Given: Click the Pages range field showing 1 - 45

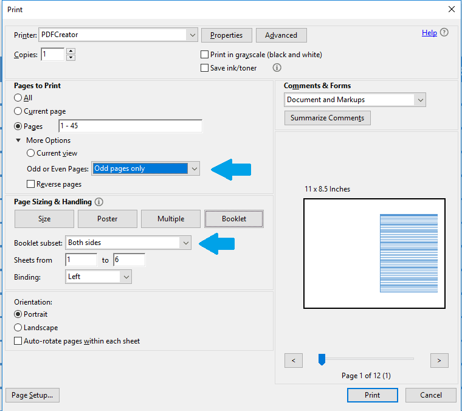Looking at the screenshot, I should coord(131,126).
